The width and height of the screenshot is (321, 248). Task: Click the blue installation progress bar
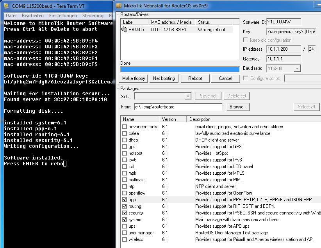coord(180,69)
